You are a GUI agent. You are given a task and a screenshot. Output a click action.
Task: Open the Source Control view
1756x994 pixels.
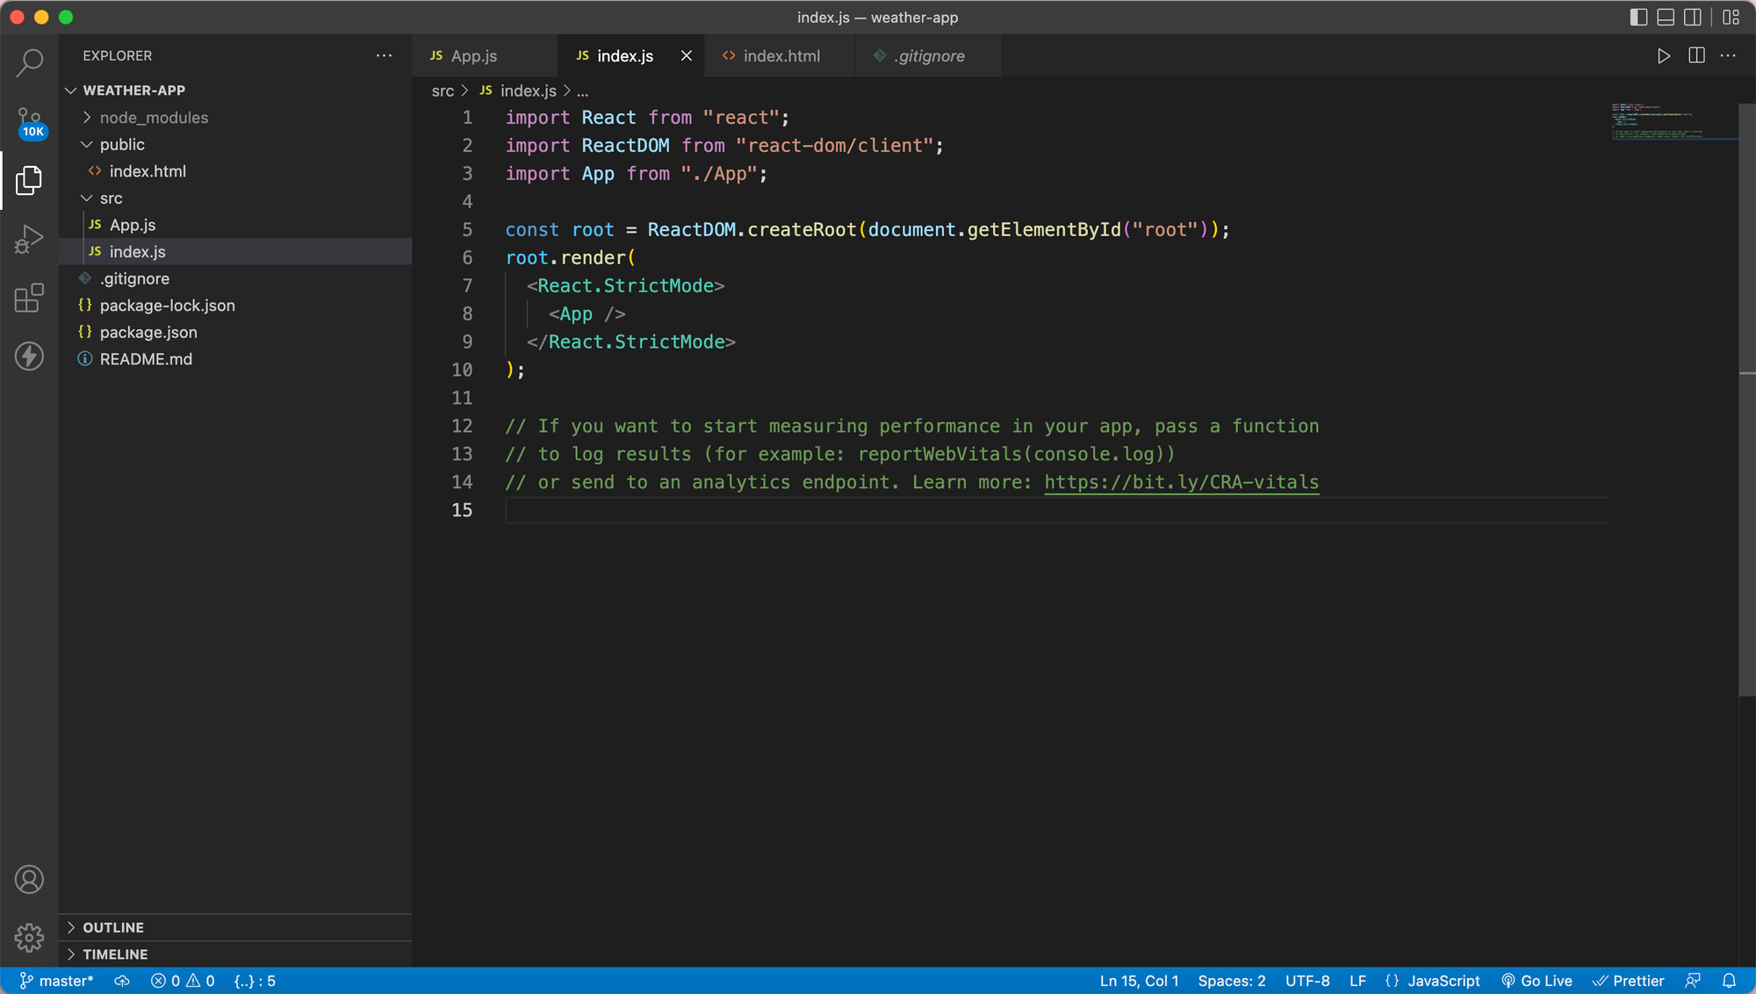29,121
